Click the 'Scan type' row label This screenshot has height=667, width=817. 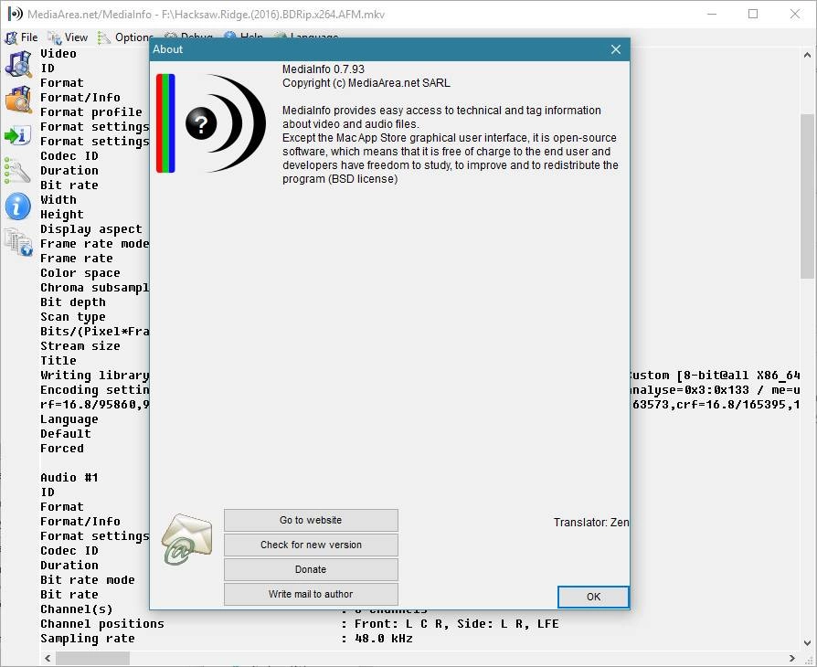click(73, 317)
